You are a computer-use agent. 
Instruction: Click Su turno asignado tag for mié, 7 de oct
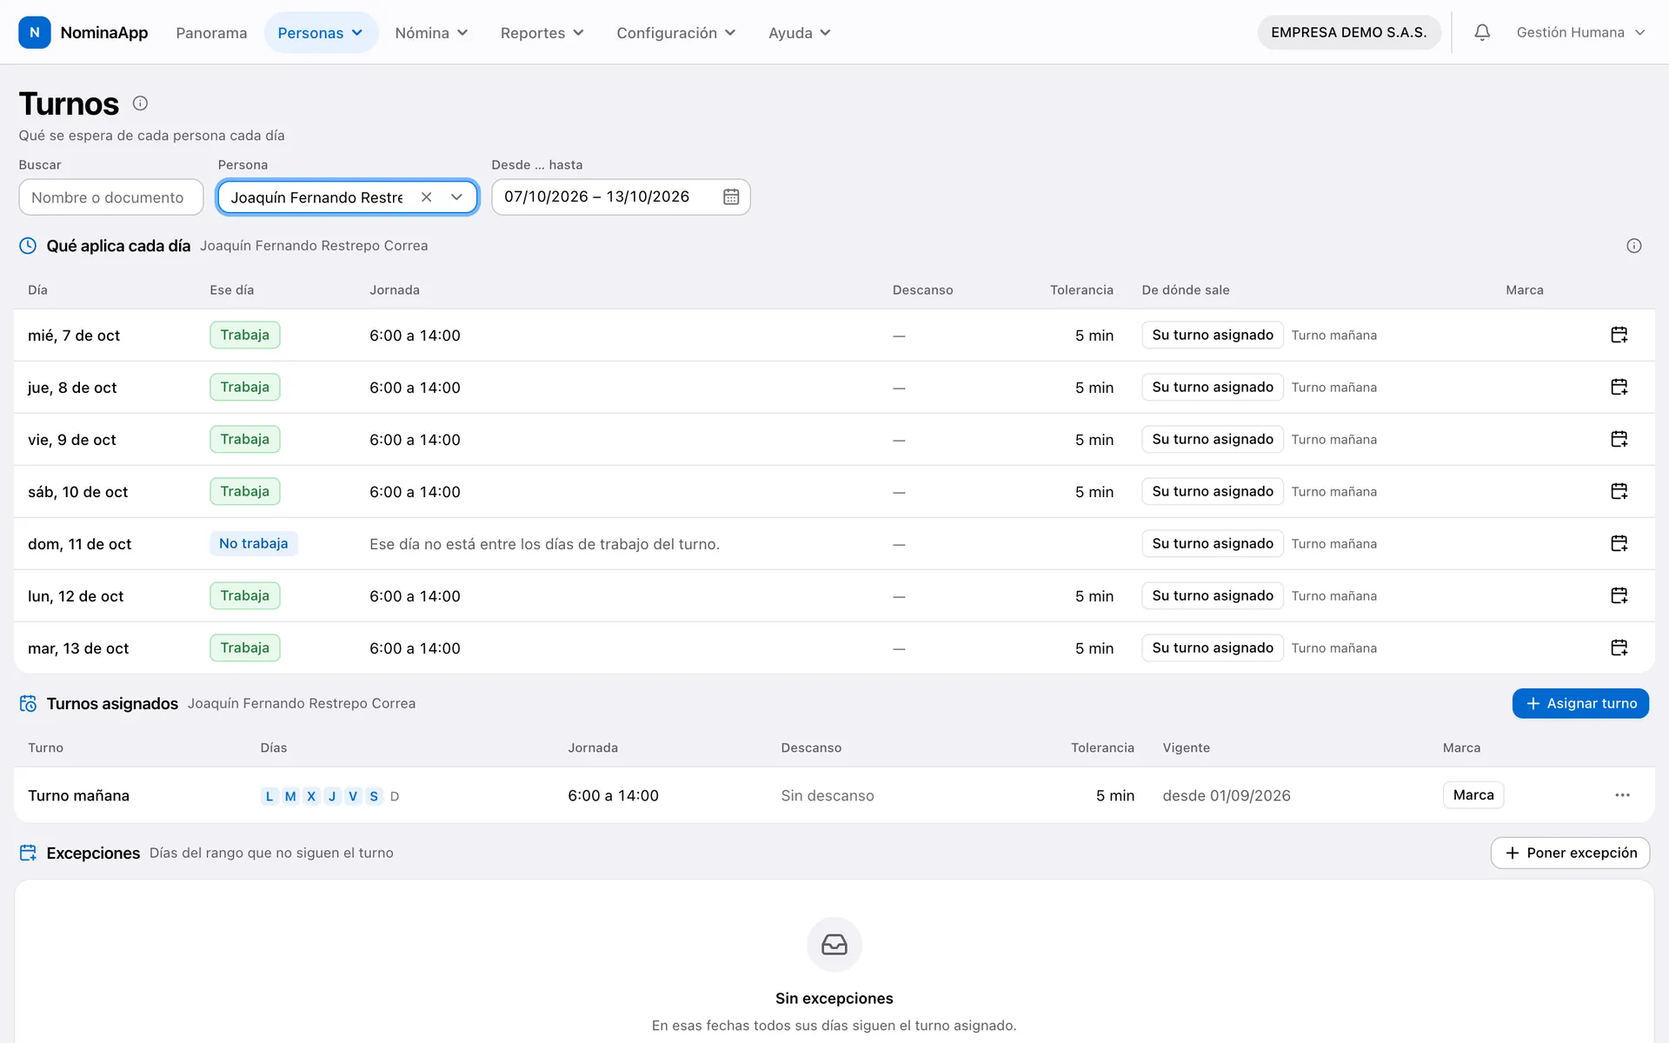[x=1213, y=335]
